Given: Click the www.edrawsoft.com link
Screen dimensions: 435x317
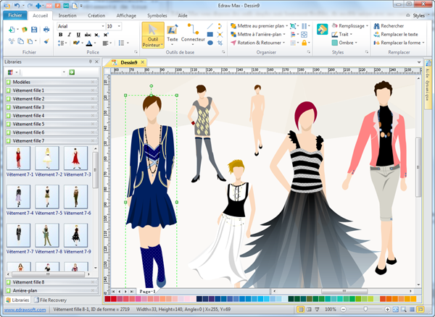Looking at the screenshot, I should 25,310.
